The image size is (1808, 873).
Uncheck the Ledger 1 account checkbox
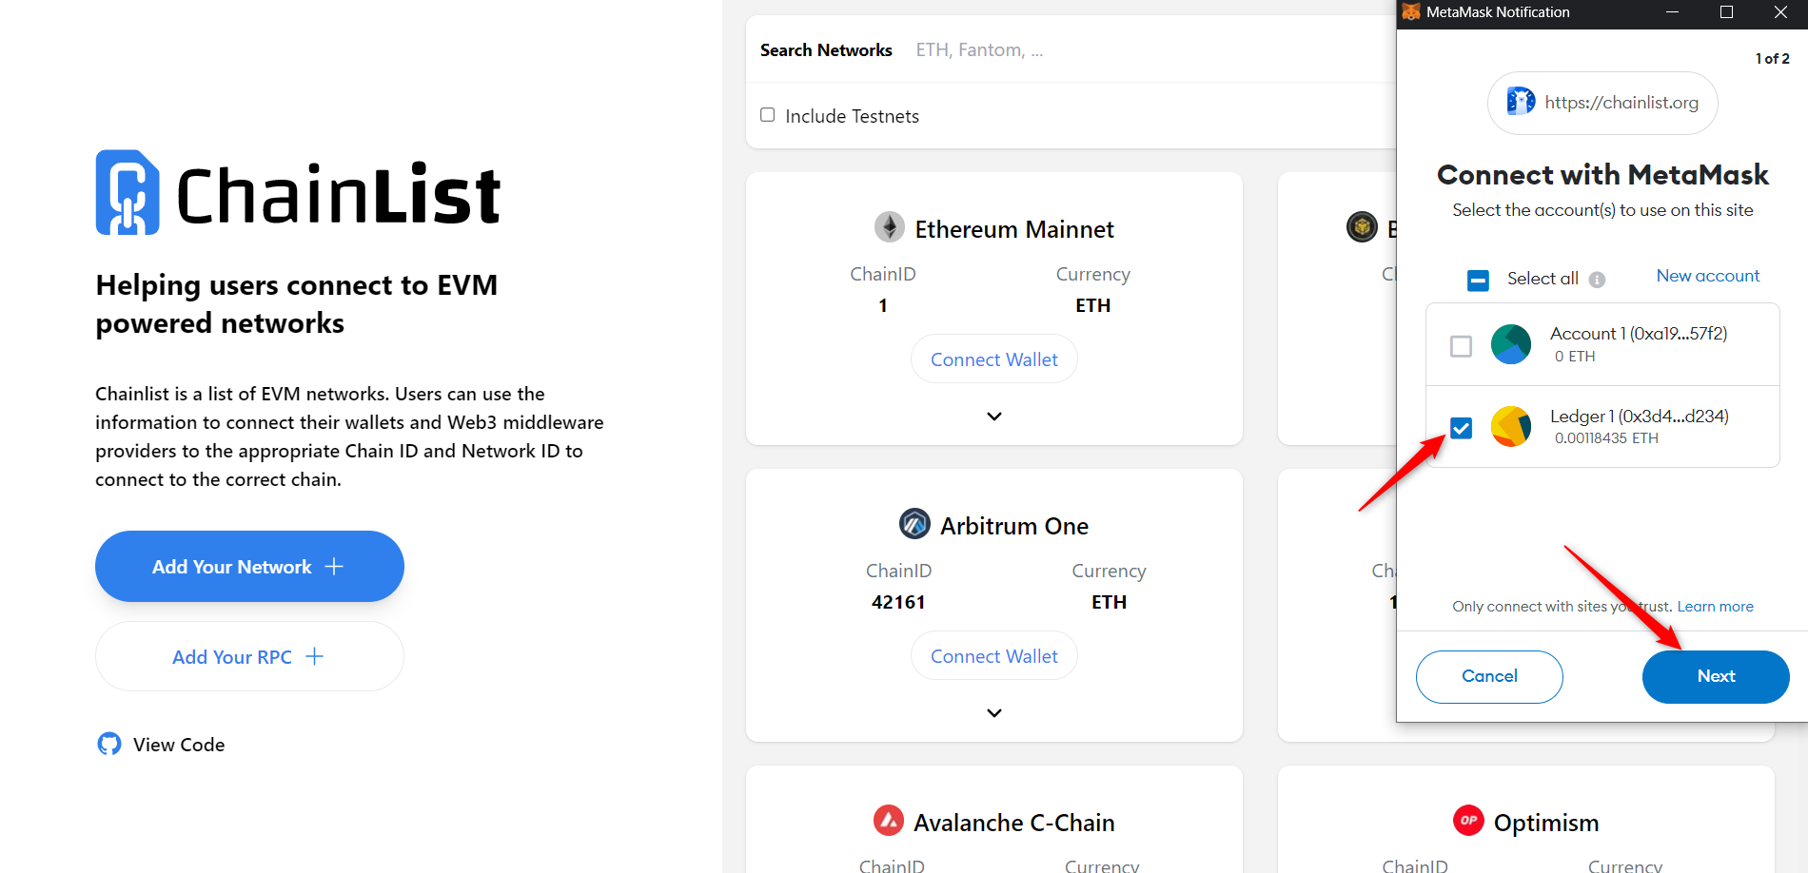coord(1461,428)
